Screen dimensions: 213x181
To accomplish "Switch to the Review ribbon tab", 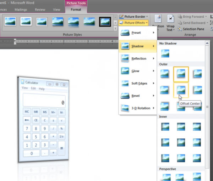I will [40, 10].
